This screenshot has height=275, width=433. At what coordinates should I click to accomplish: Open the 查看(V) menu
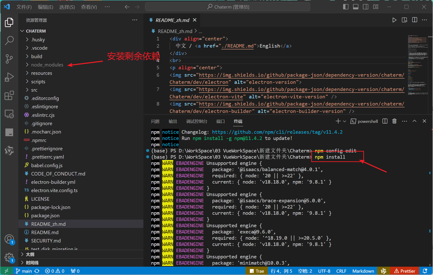pos(89,7)
